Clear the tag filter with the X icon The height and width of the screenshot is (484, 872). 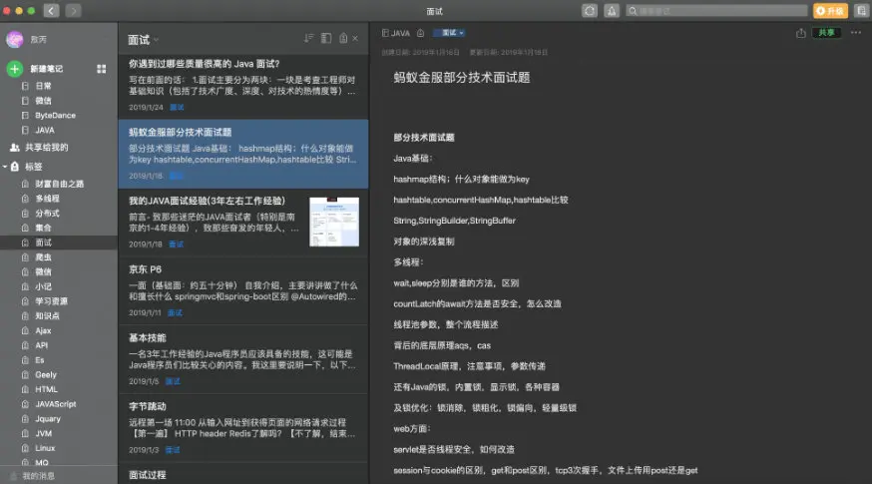click(x=355, y=38)
